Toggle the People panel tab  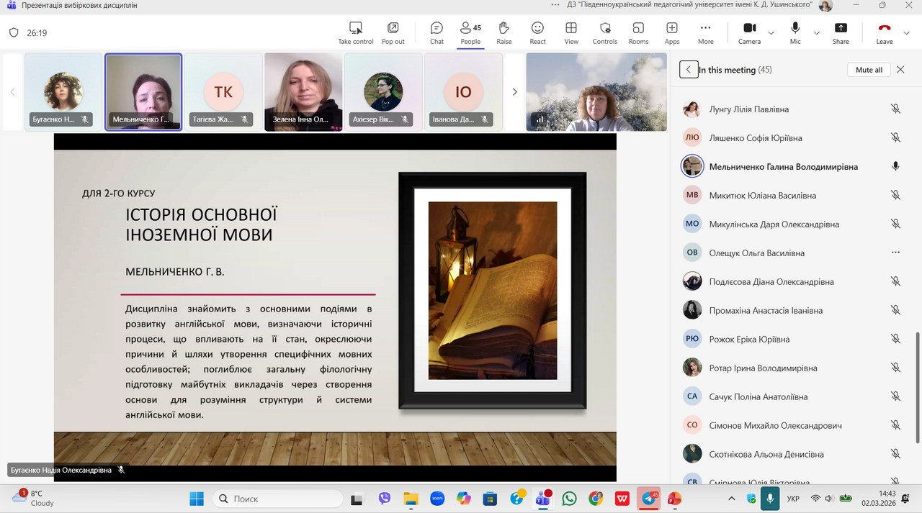pyautogui.click(x=470, y=32)
